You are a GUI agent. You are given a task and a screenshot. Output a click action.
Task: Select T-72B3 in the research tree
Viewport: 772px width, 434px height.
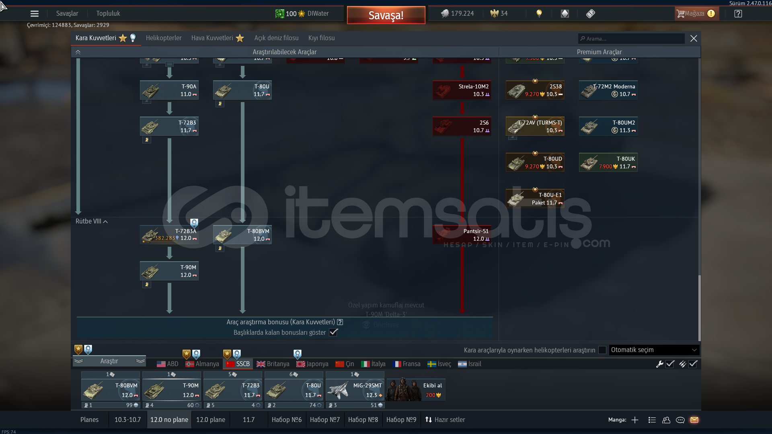[169, 126]
